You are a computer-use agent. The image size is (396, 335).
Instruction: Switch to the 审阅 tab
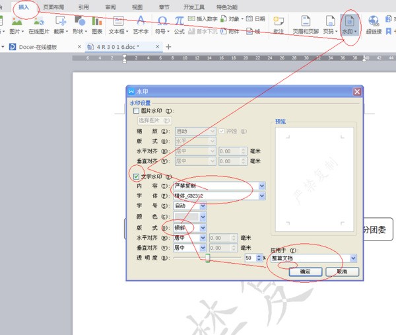(x=110, y=7)
